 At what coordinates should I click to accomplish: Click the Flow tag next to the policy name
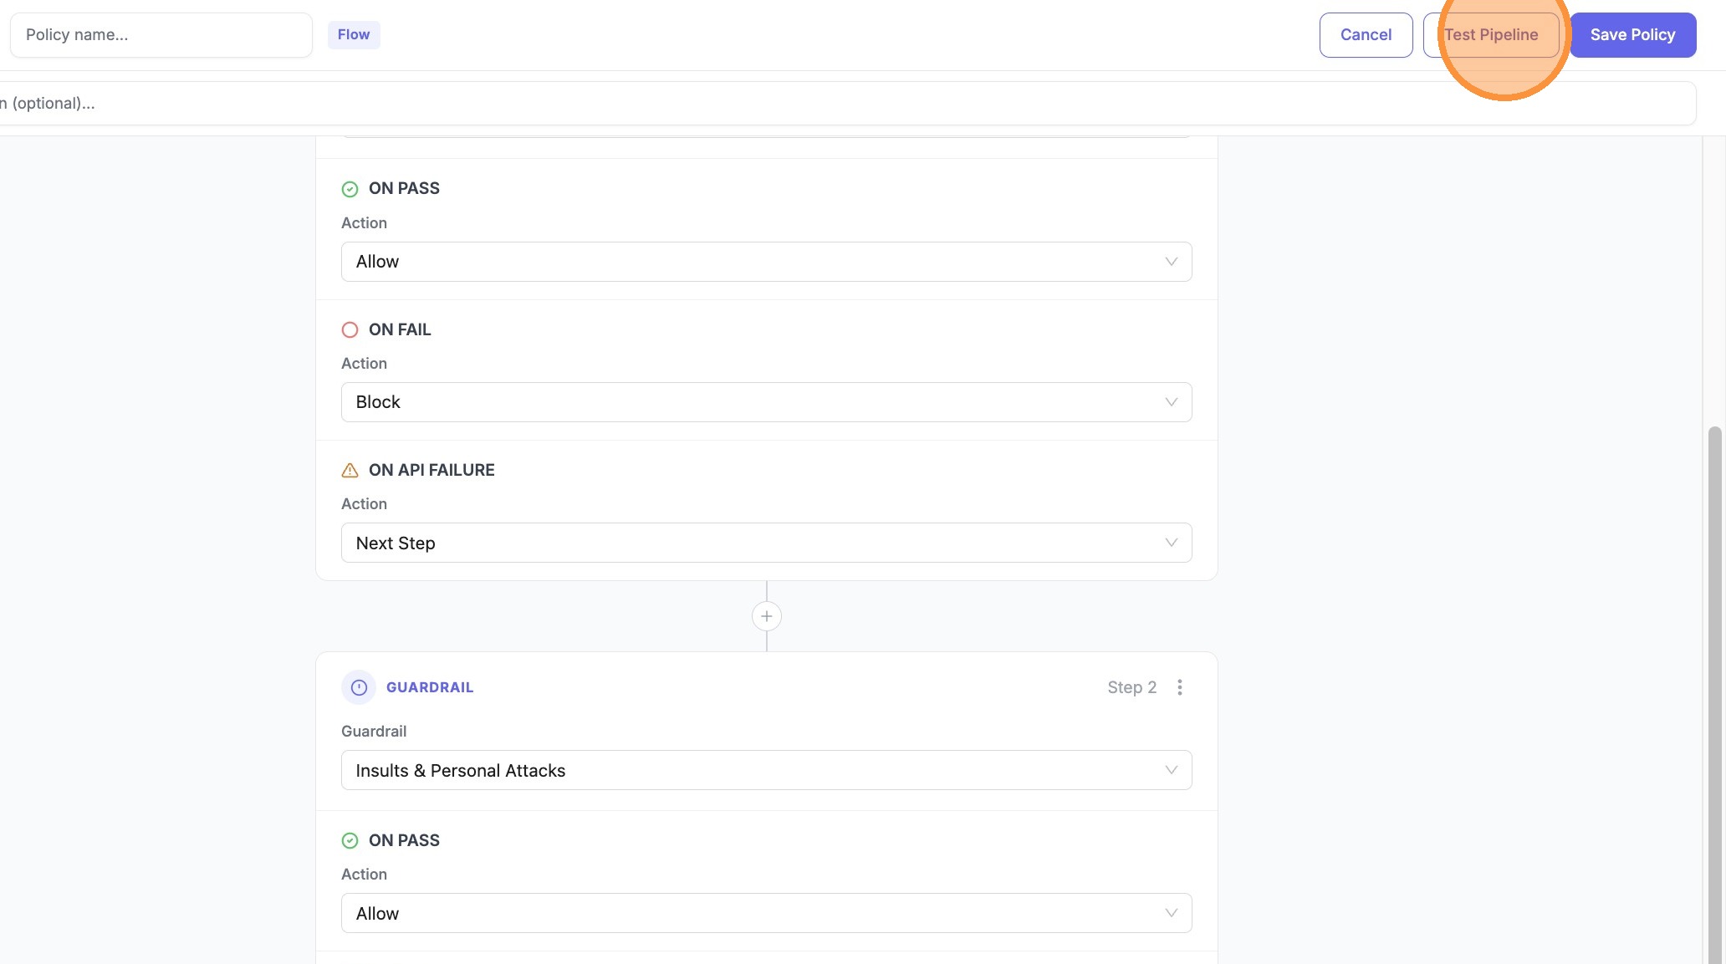point(354,35)
